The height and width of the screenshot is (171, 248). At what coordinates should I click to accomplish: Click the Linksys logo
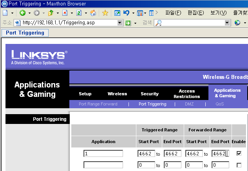tap(40, 57)
